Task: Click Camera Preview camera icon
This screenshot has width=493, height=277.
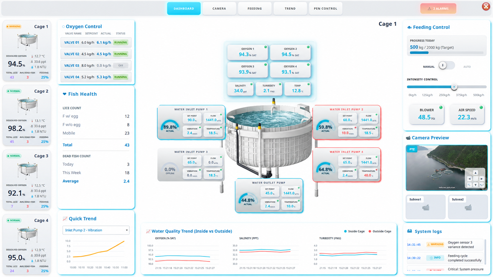Action: [408, 138]
